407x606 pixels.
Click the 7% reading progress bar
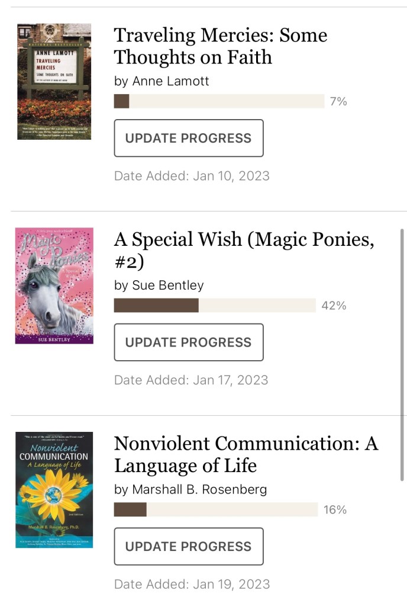[219, 101]
